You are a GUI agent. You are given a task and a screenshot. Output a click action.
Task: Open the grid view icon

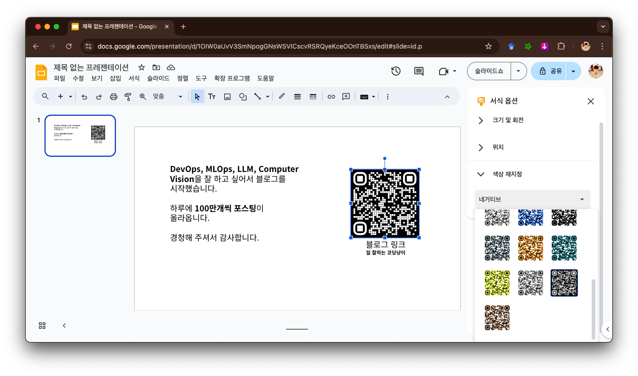tap(42, 326)
